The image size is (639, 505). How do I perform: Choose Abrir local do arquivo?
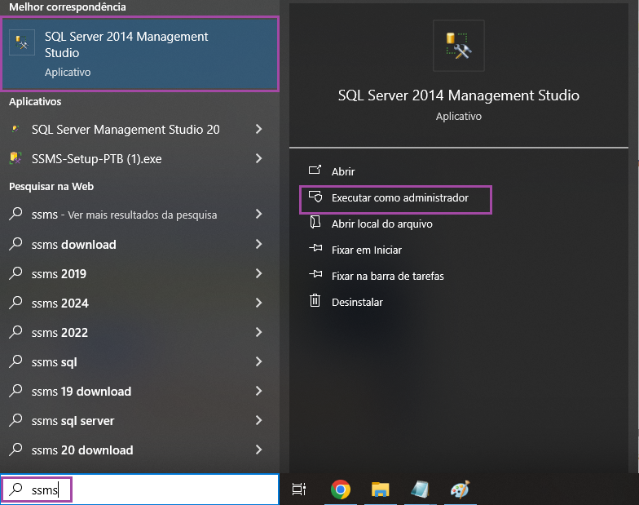tap(381, 224)
